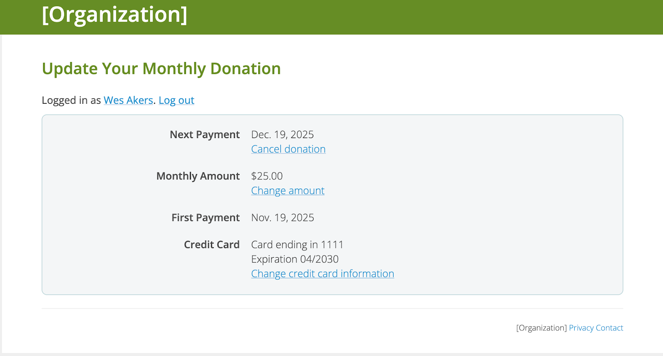The image size is (663, 356).
Task: Click the Expiration 04/2030 text
Action: 295,259
